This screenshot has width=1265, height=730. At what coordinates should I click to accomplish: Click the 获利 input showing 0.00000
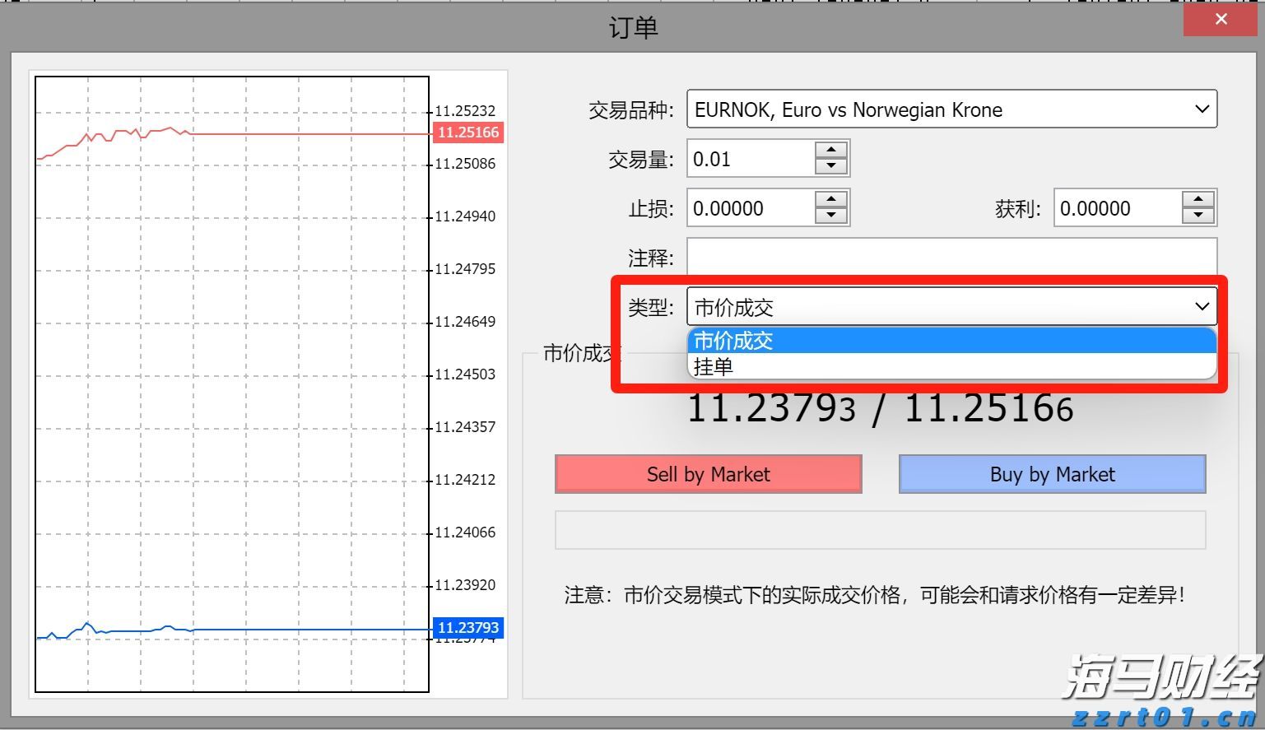(x=1115, y=207)
